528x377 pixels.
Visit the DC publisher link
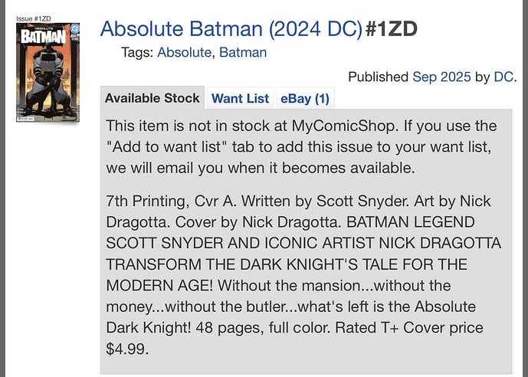tap(503, 77)
